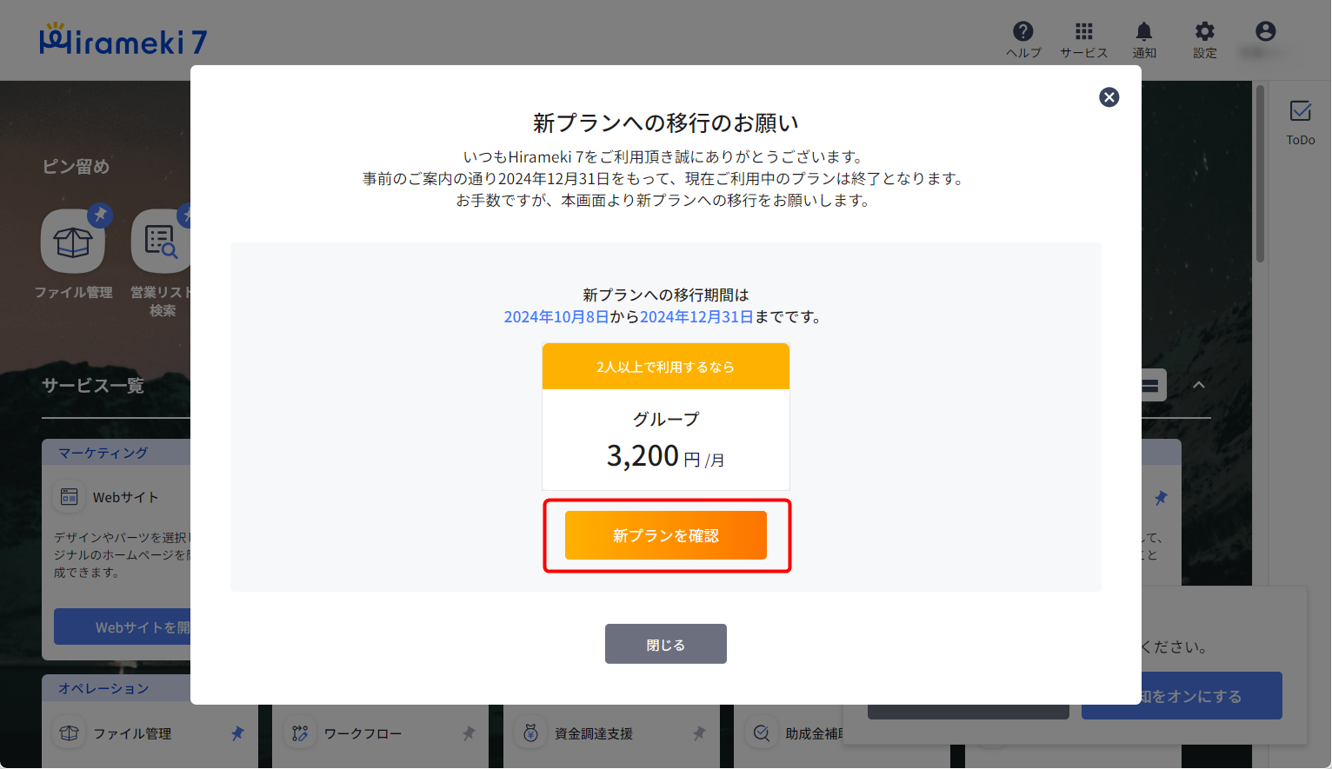
Task: Open the settings gear icon
Action: 1204,32
